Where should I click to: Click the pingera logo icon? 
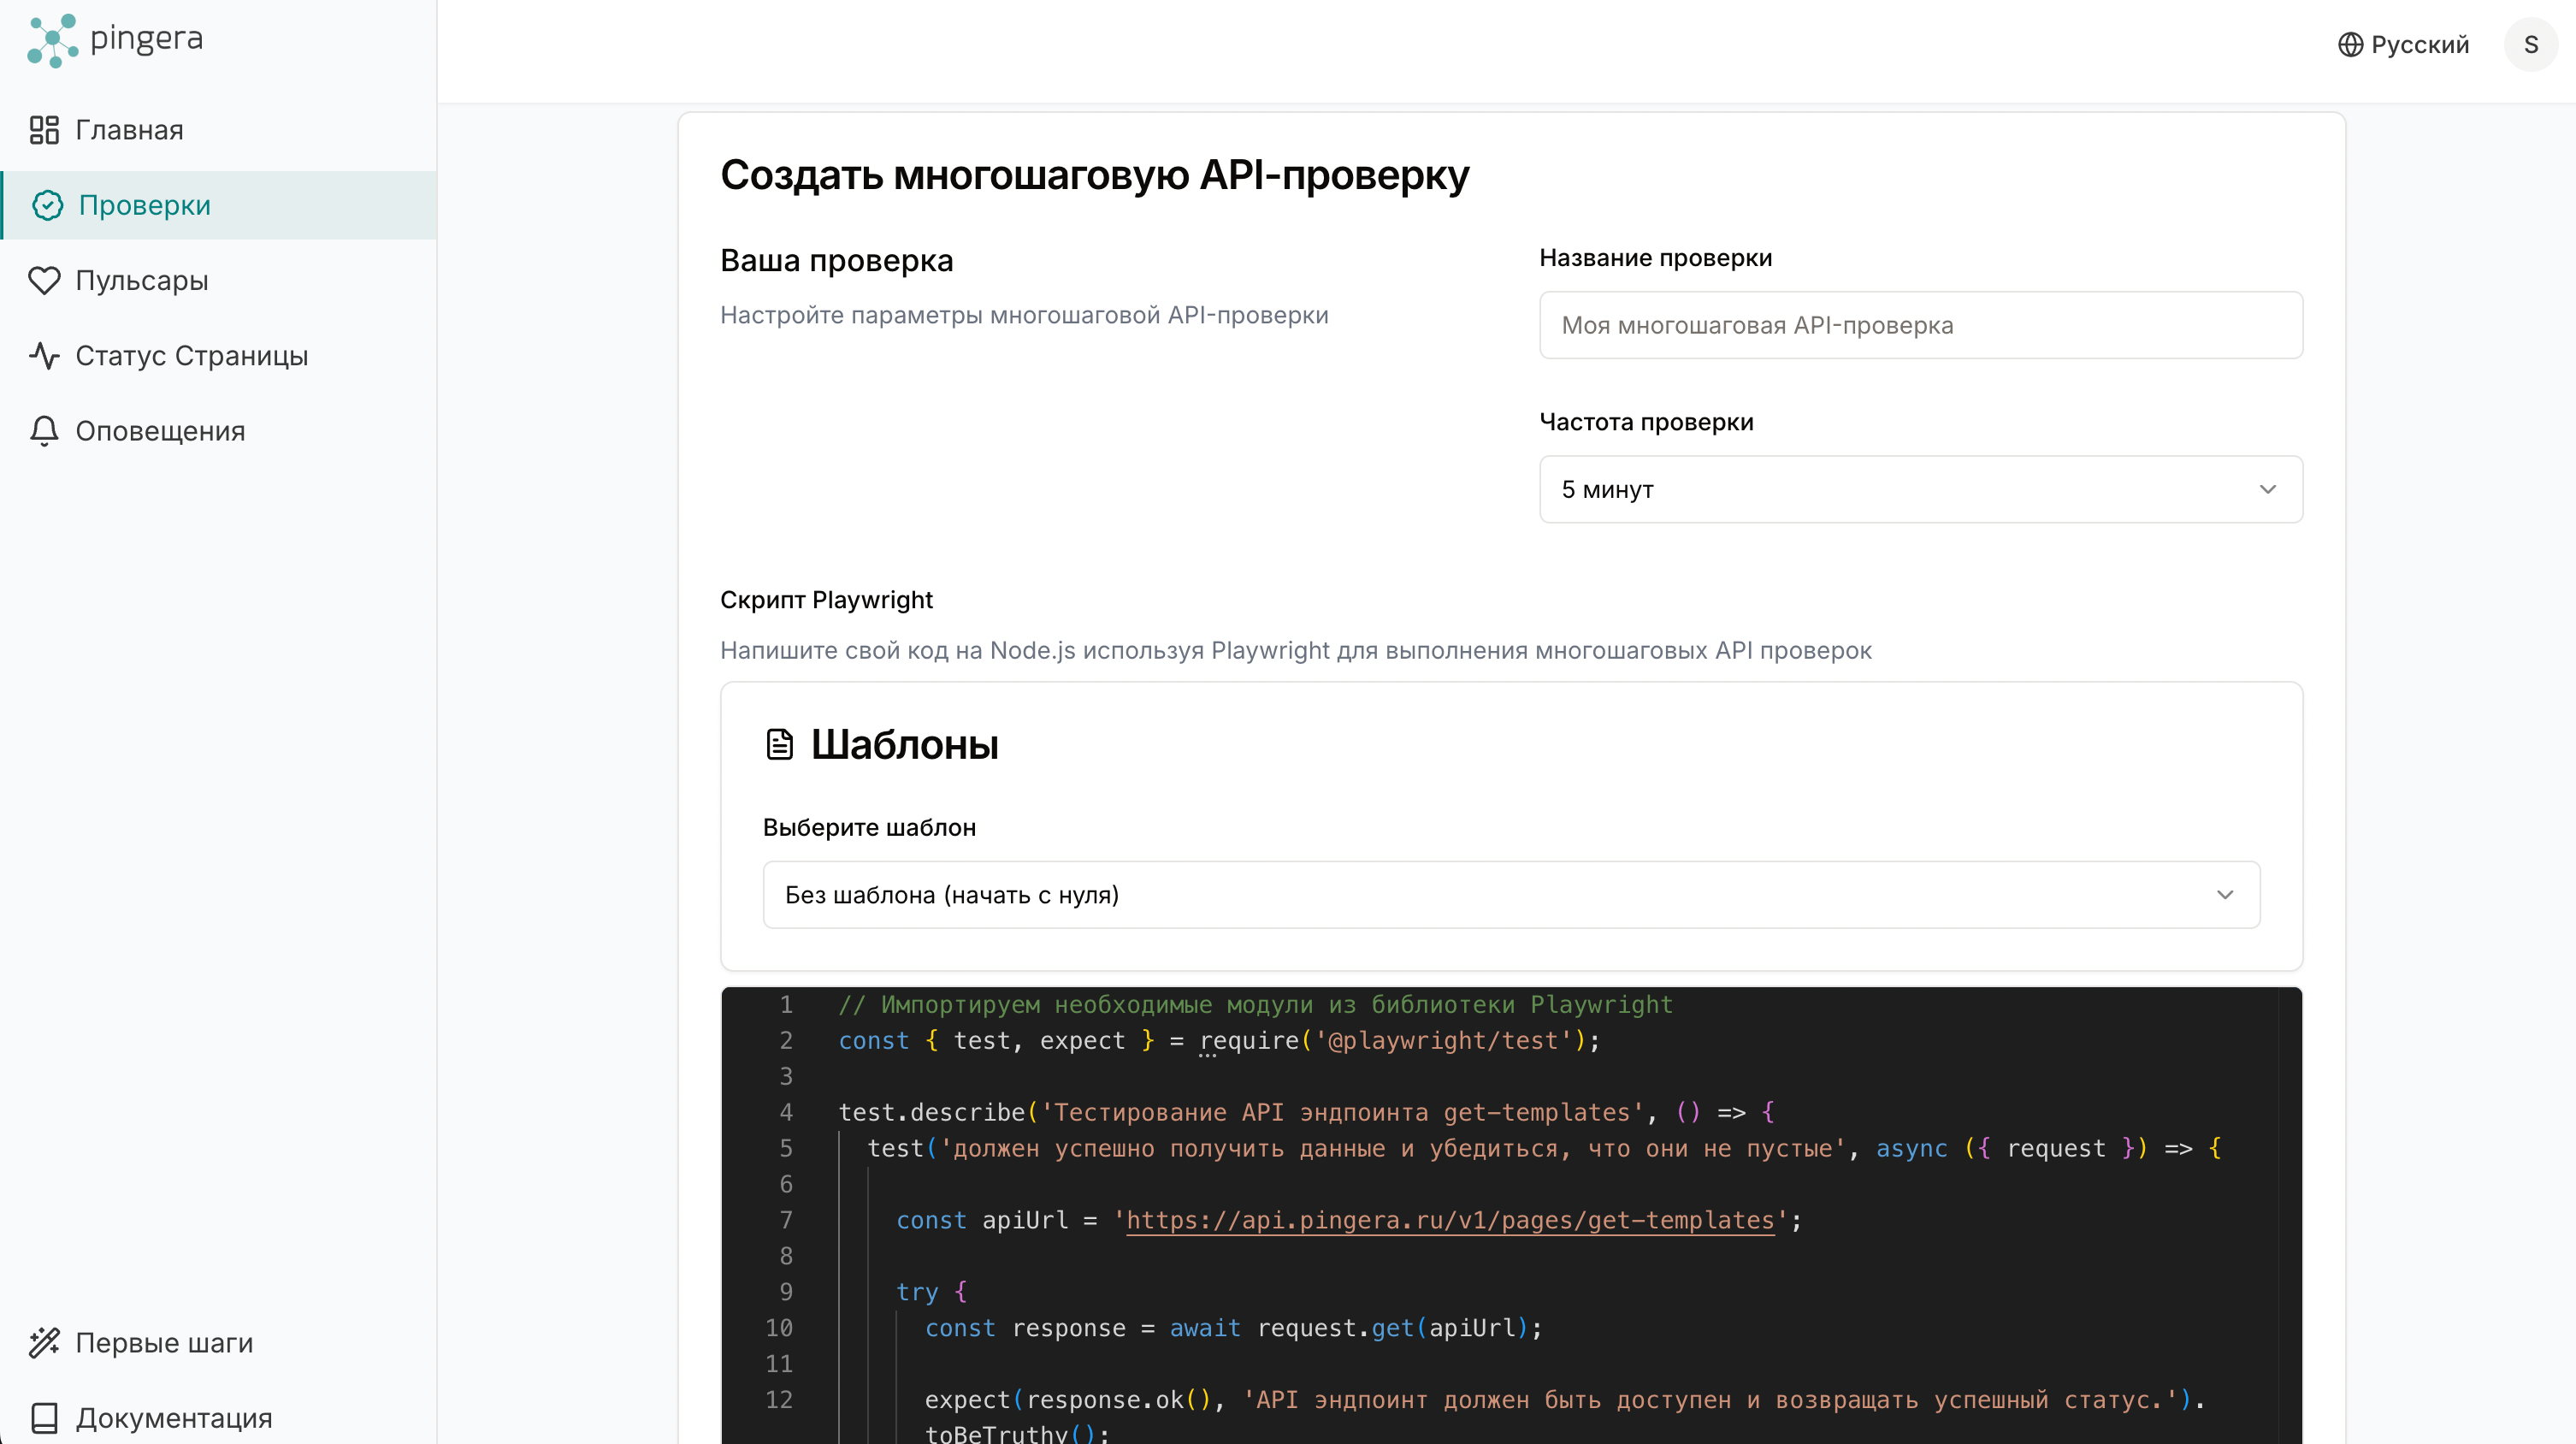(52, 40)
